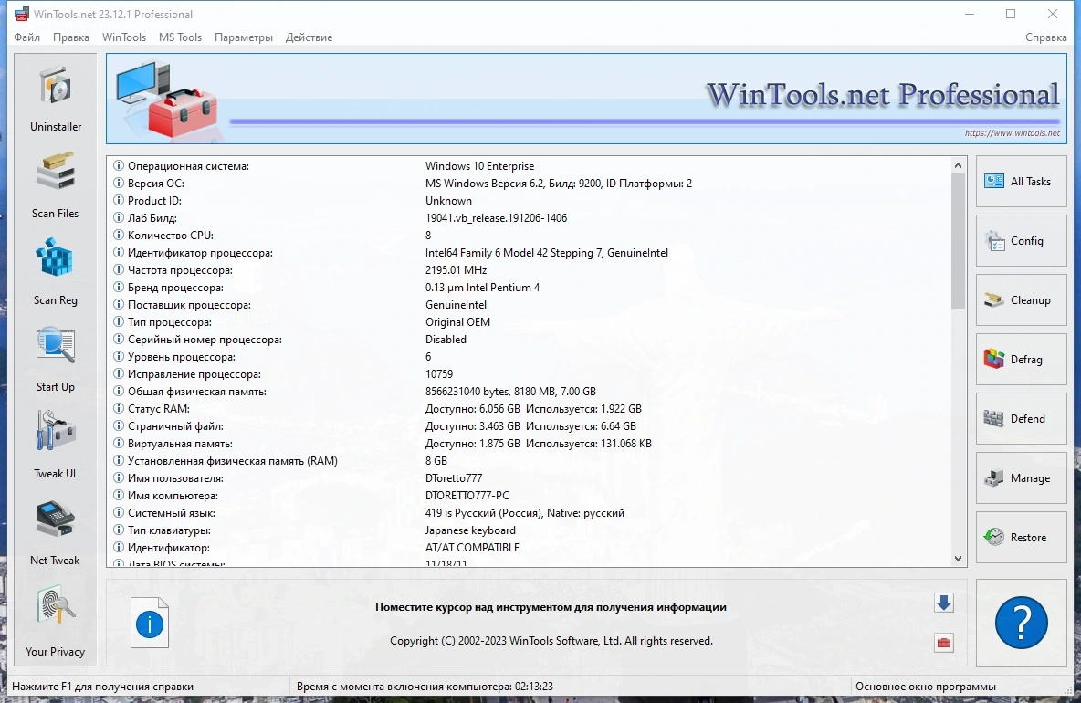Click the Manage button
The width and height of the screenshot is (1081, 703).
(x=1021, y=477)
